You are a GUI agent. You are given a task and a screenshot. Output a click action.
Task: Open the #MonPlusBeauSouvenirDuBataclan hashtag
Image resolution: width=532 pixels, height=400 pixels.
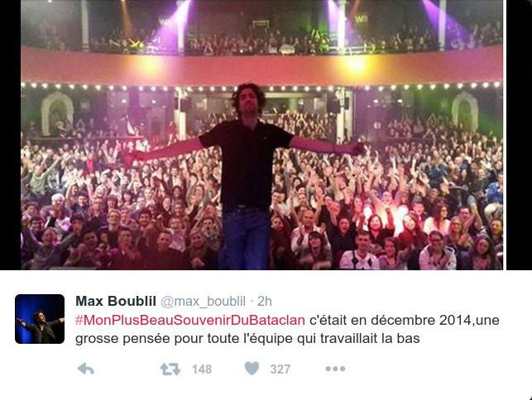190,321
